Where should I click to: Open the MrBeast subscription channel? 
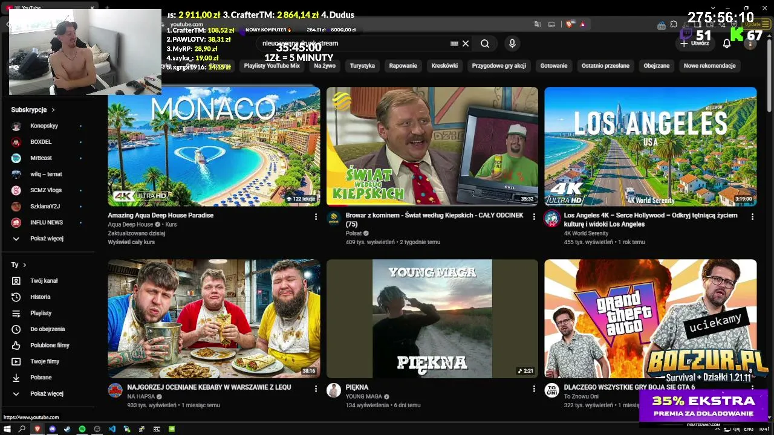click(x=41, y=158)
